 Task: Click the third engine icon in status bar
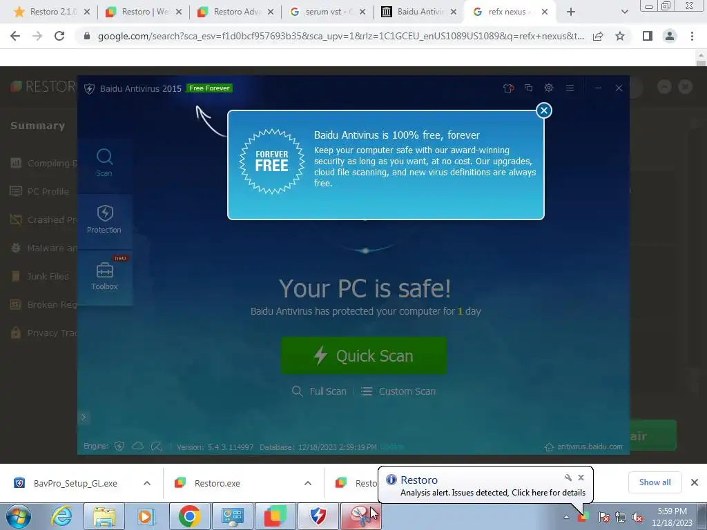click(x=157, y=446)
